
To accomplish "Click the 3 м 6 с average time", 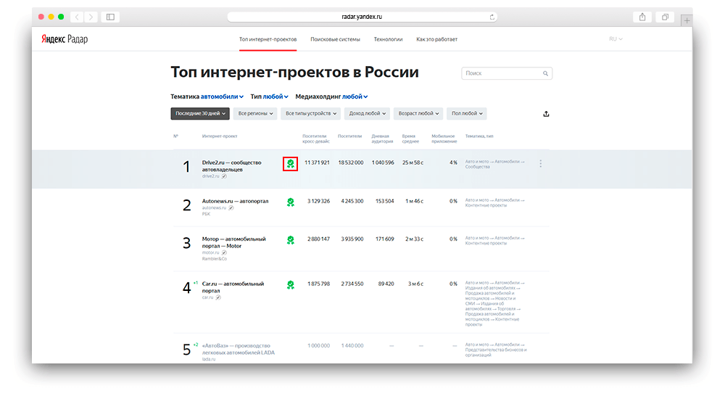I will click(x=415, y=284).
